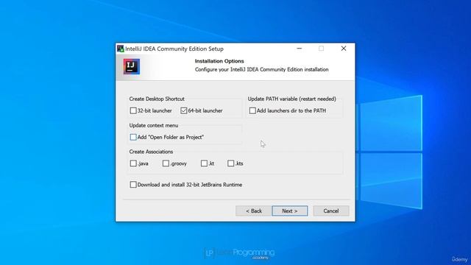Click the IntelliJ IJ logo in header
The image size is (471, 265).
click(132, 66)
